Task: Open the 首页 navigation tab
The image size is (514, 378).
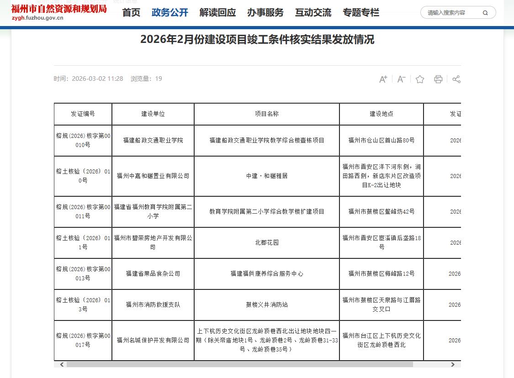Action: coord(131,13)
